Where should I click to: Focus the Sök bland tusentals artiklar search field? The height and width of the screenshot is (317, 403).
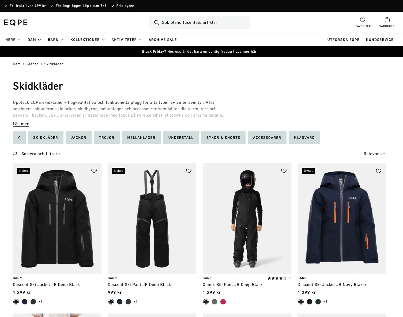click(199, 22)
